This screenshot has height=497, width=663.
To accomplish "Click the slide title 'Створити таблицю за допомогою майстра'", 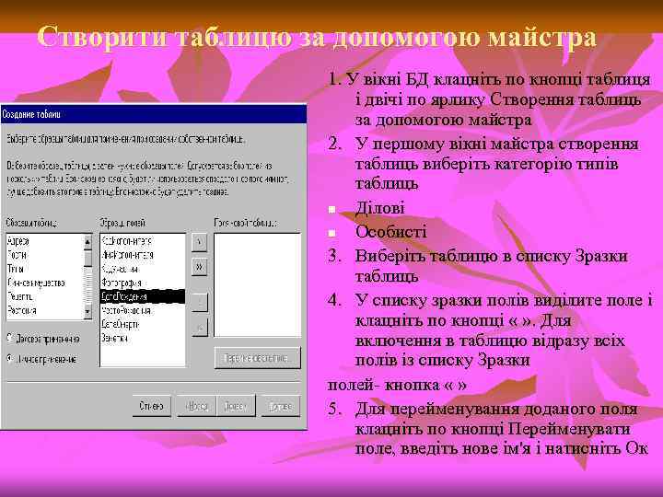I will pos(317,37).
